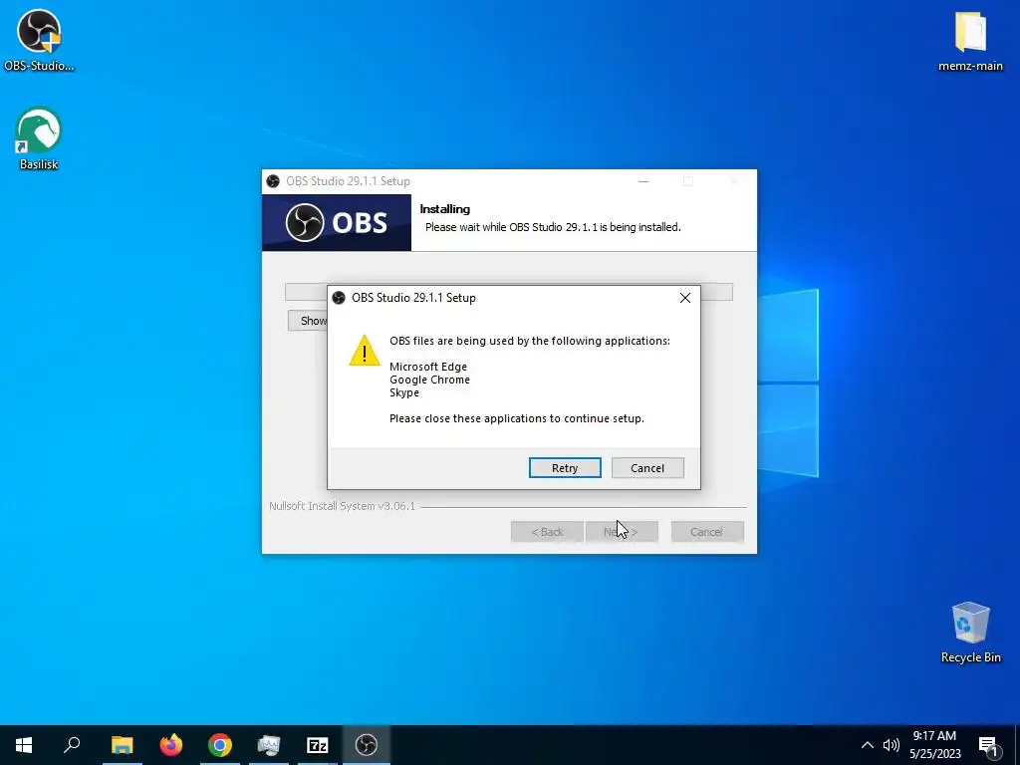Click the OBS logo banner in the installer
Viewport: 1020px width, 765px height.
pyautogui.click(x=337, y=222)
